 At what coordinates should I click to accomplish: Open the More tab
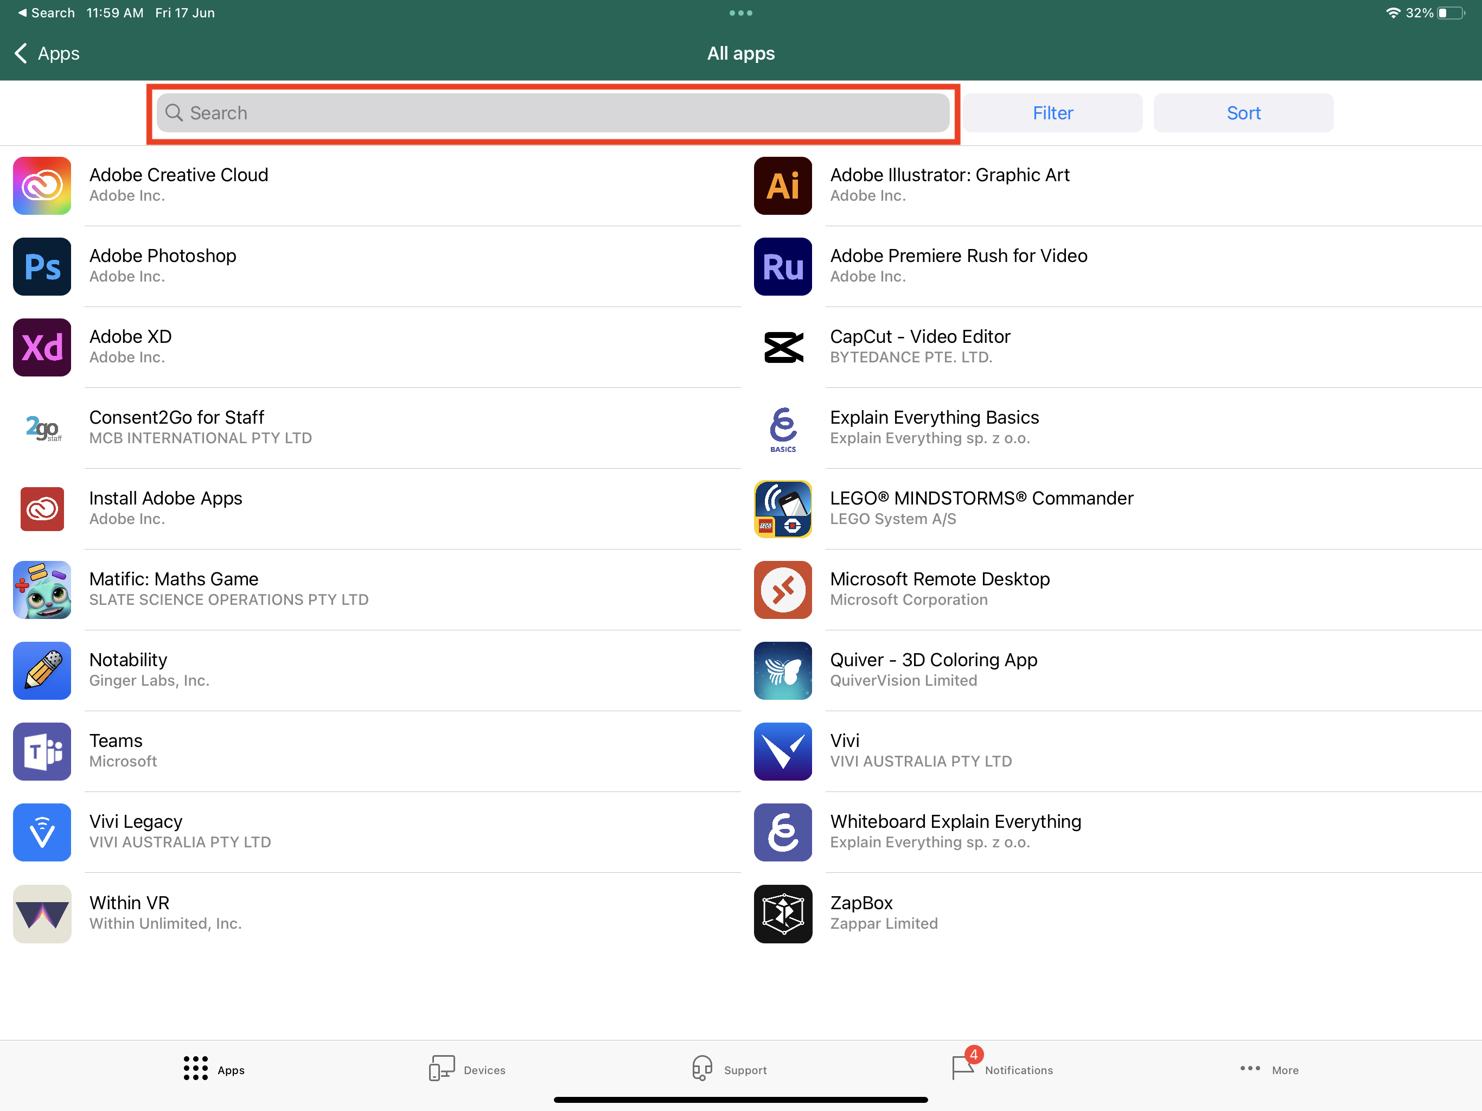1268,1069
